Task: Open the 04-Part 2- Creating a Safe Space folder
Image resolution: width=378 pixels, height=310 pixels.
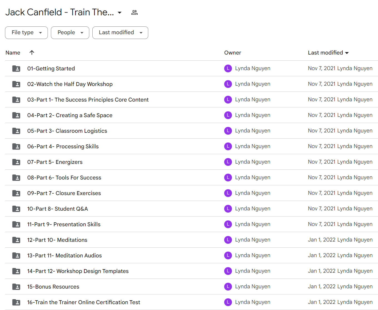Action: tap(70, 115)
